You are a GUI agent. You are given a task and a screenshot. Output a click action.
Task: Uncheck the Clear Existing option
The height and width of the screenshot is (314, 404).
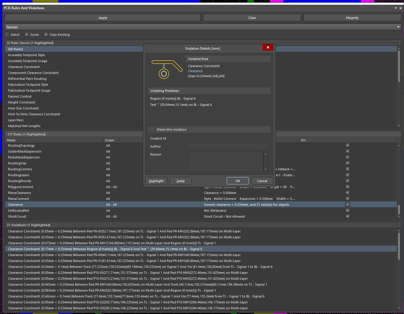[x=46, y=35]
